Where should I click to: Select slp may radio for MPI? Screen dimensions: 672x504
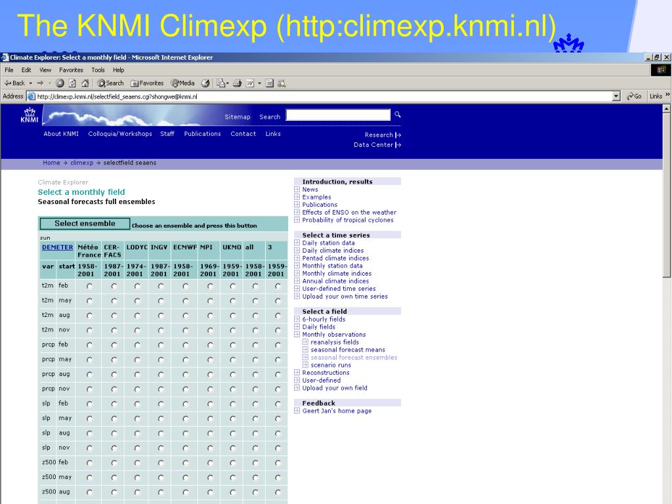pyautogui.click(x=210, y=419)
